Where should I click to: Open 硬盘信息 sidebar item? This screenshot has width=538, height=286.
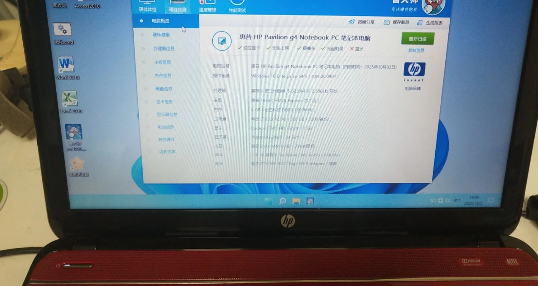(163, 89)
